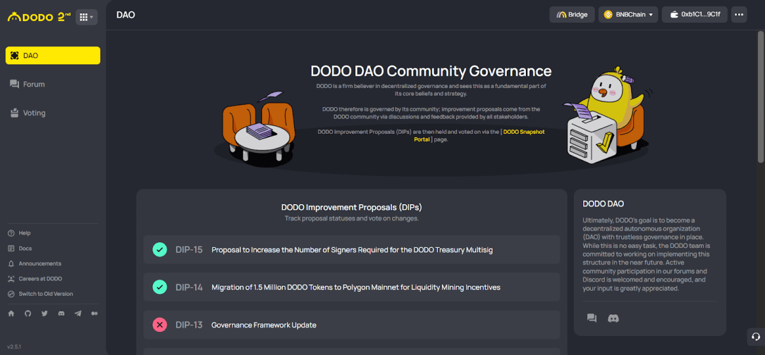Click the home icon in sidebar footer
This screenshot has height=355, width=765.
[11, 314]
